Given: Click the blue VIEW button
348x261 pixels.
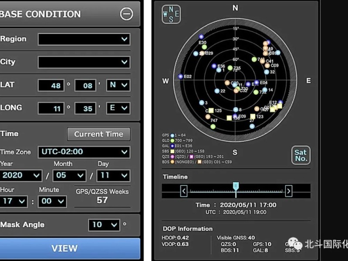Looking at the screenshot, I should (70, 248).
